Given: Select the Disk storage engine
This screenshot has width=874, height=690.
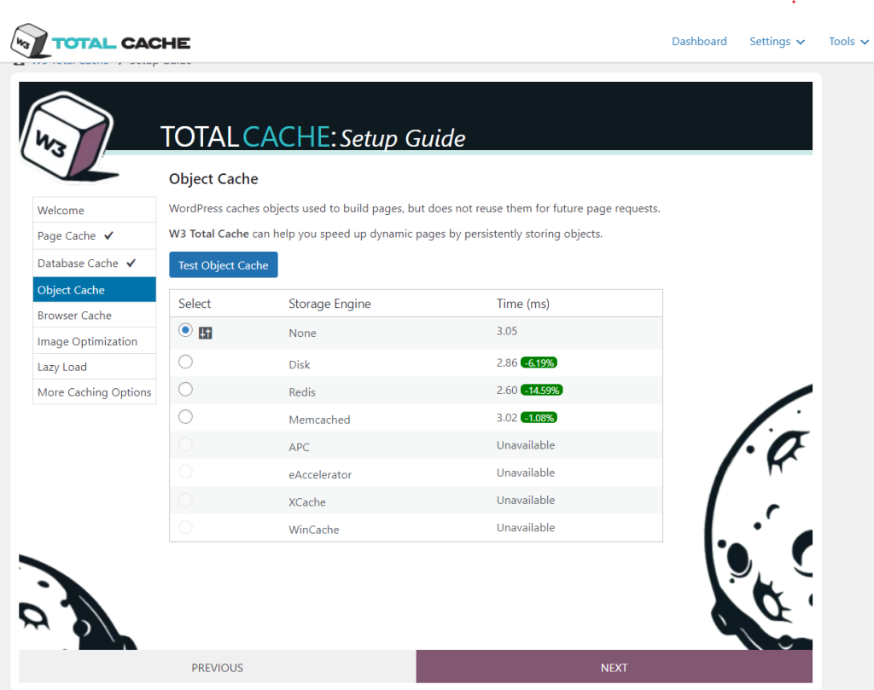Looking at the screenshot, I should pos(185,361).
